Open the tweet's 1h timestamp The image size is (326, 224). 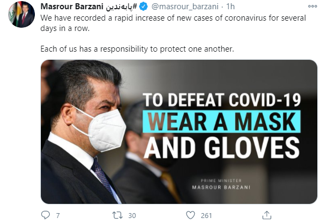click(231, 7)
